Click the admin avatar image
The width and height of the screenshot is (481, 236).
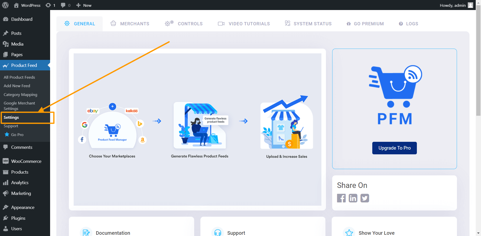click(x=470, y=5)
